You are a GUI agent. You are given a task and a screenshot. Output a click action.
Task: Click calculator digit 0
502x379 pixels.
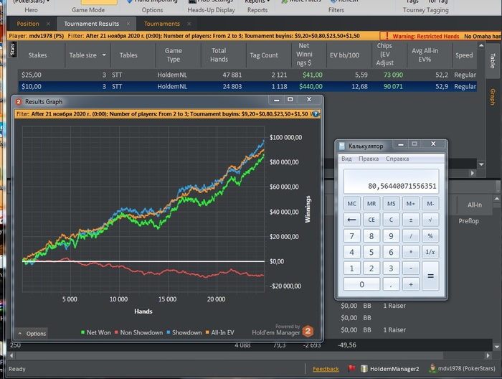click(361, 284)
